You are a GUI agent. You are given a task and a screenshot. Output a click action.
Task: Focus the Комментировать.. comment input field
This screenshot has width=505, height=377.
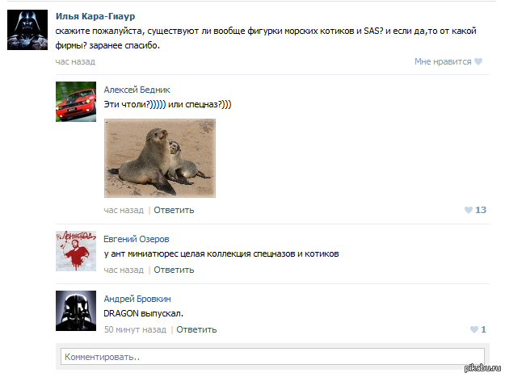tap(272, 357)
